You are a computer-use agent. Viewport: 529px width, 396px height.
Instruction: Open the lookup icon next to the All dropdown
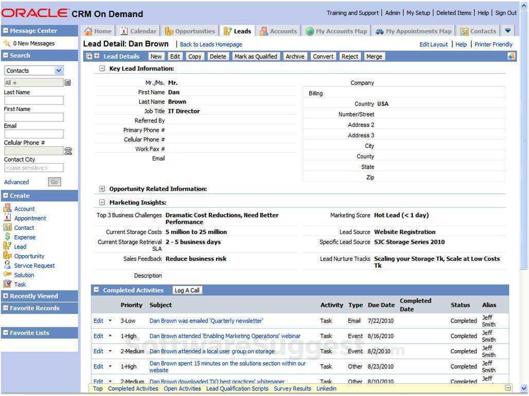click(67, 82)
